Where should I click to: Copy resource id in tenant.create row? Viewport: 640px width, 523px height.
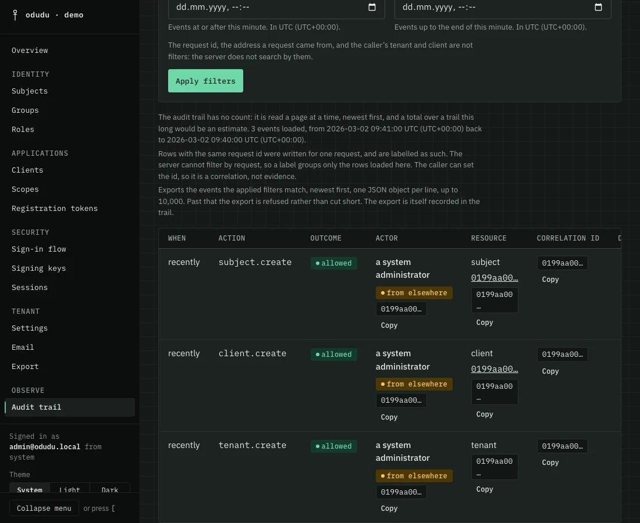(485, 489)
